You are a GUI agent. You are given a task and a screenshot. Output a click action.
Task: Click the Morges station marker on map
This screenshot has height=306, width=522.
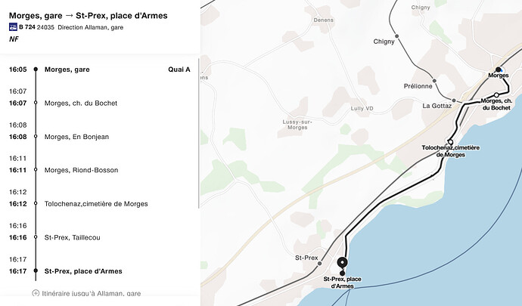(x=499, y=70)
